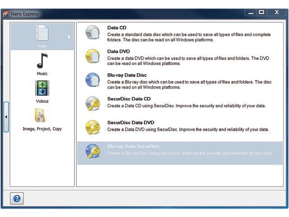The width and height of the screenshot is (289, 217).
Task: Open help with the question mark button
Action: tap(17, 198)
